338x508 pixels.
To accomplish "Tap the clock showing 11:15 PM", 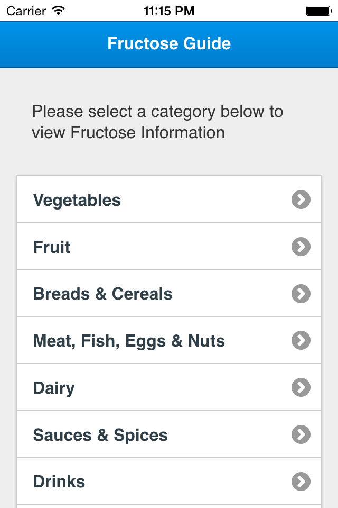I will (169, 10).
